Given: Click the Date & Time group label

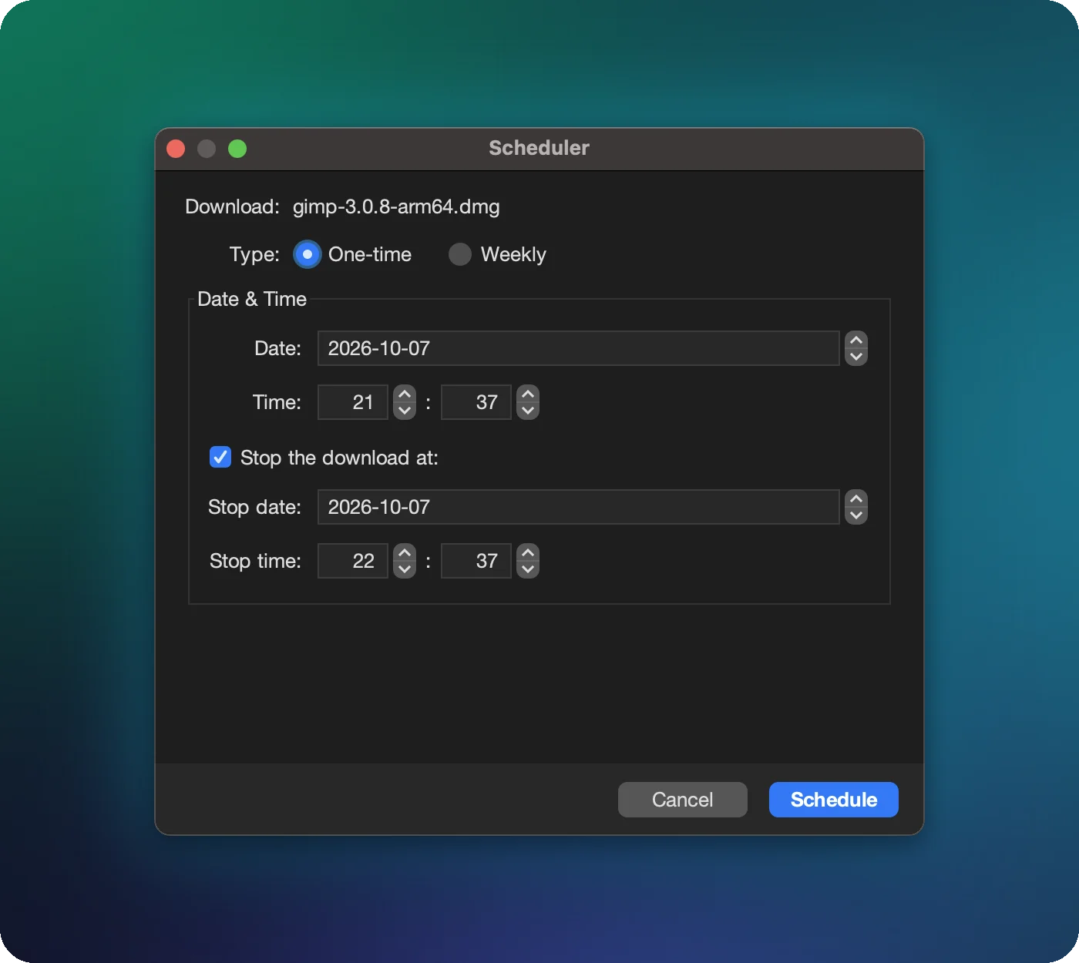Looking at the screenshot, I should pos(252,299).
